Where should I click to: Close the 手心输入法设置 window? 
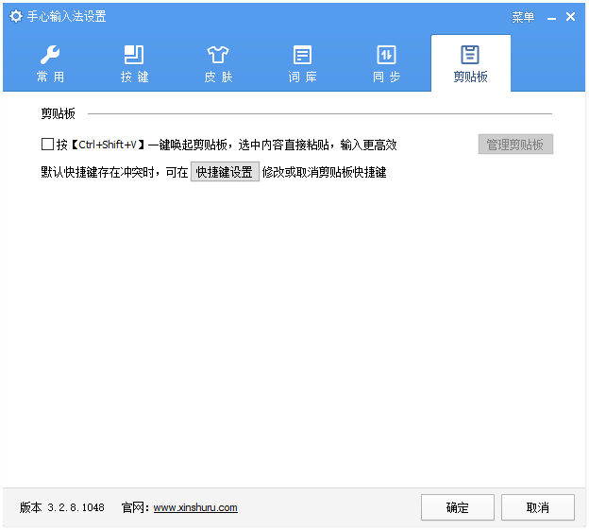[570, 17]
